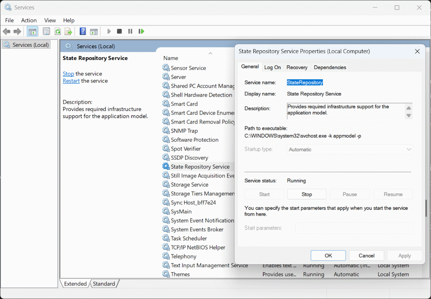Click the Export List toolbar icon
Screen dimensions: 431x299
coord(68,31)
